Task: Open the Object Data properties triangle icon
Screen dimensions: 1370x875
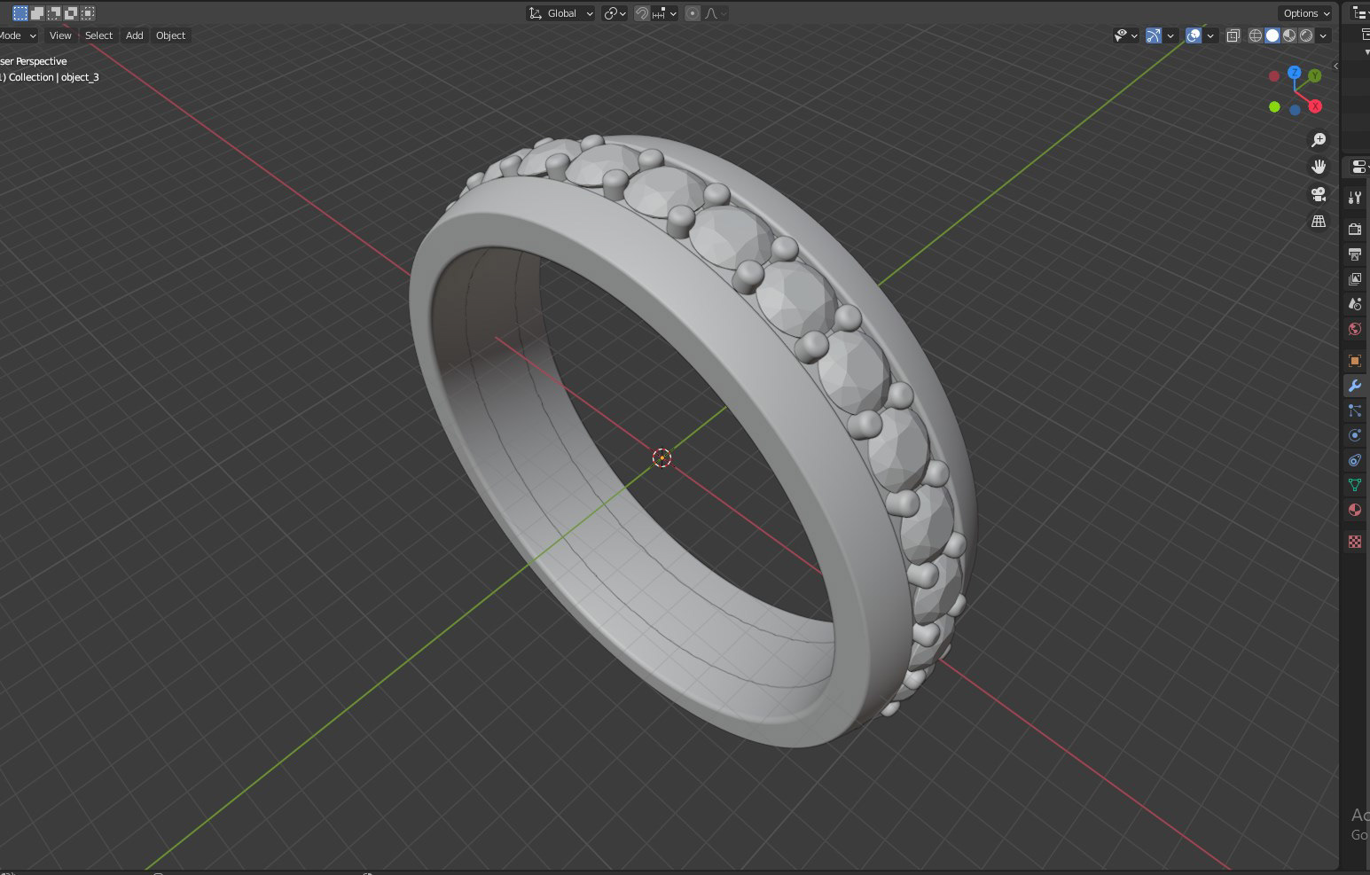Action: click(1354, 485)
